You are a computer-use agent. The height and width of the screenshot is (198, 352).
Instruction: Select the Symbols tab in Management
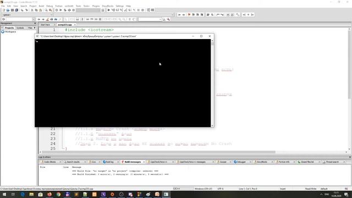[20, 28]
